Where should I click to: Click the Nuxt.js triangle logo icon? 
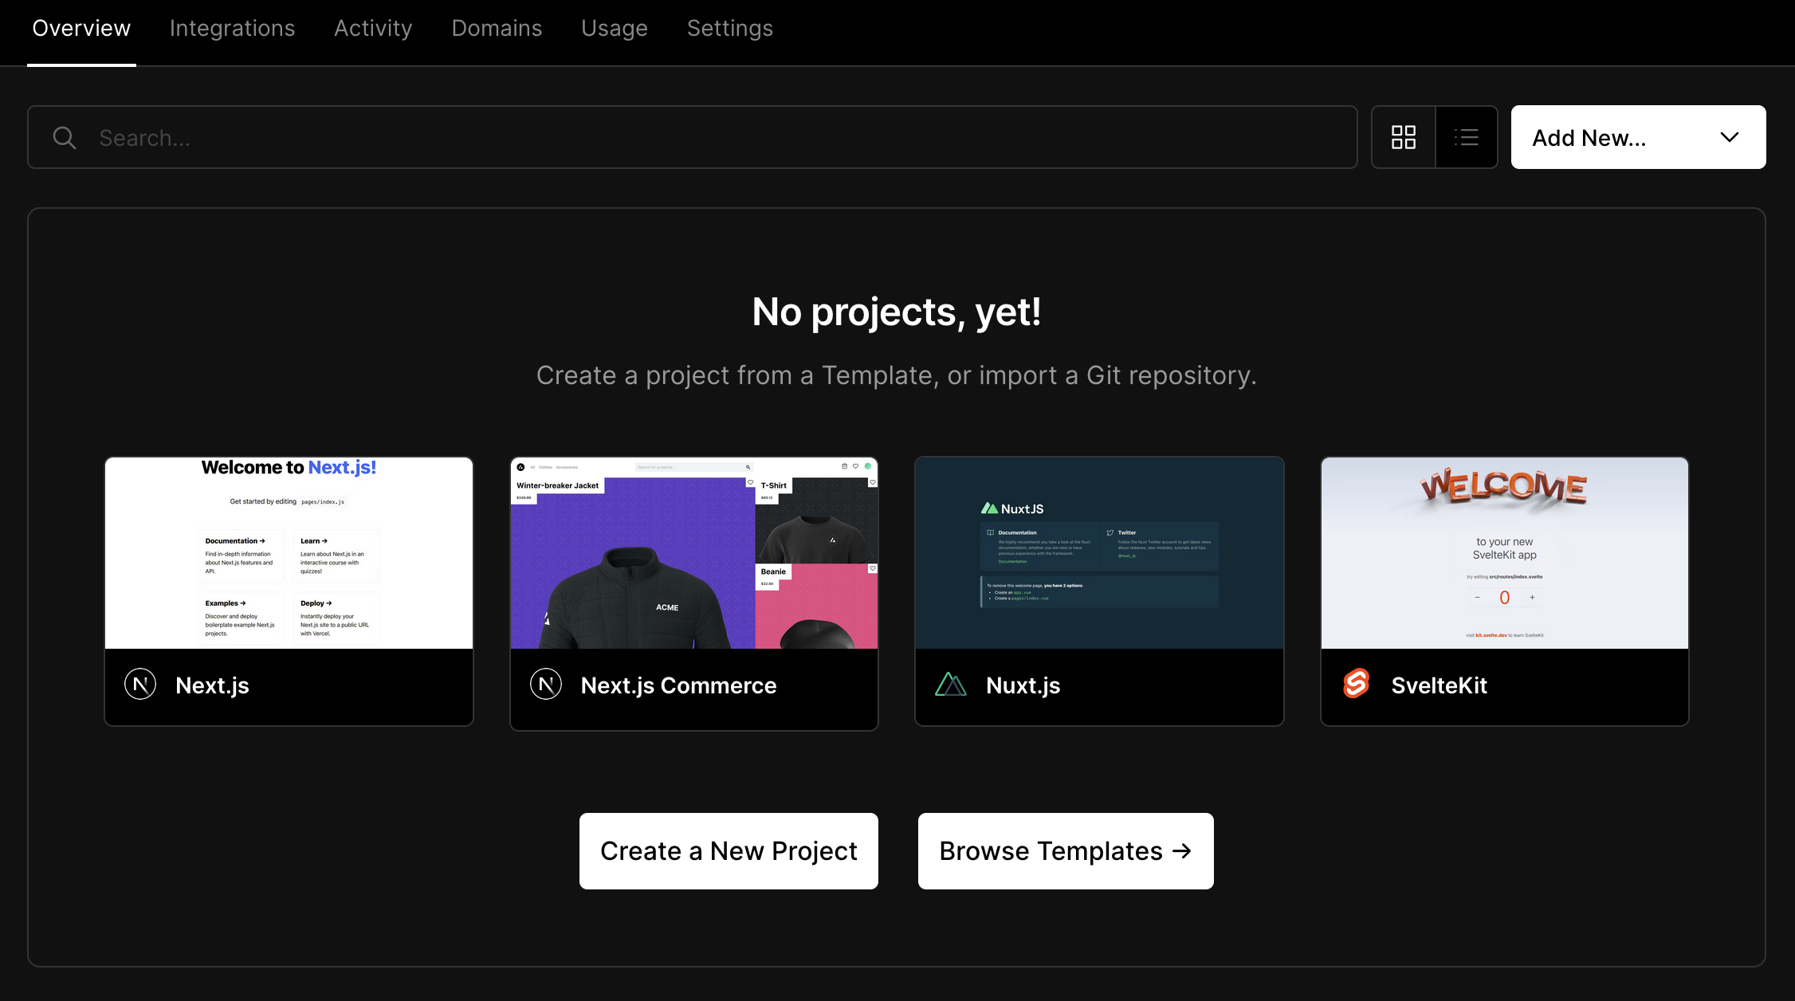pos(951,684)
